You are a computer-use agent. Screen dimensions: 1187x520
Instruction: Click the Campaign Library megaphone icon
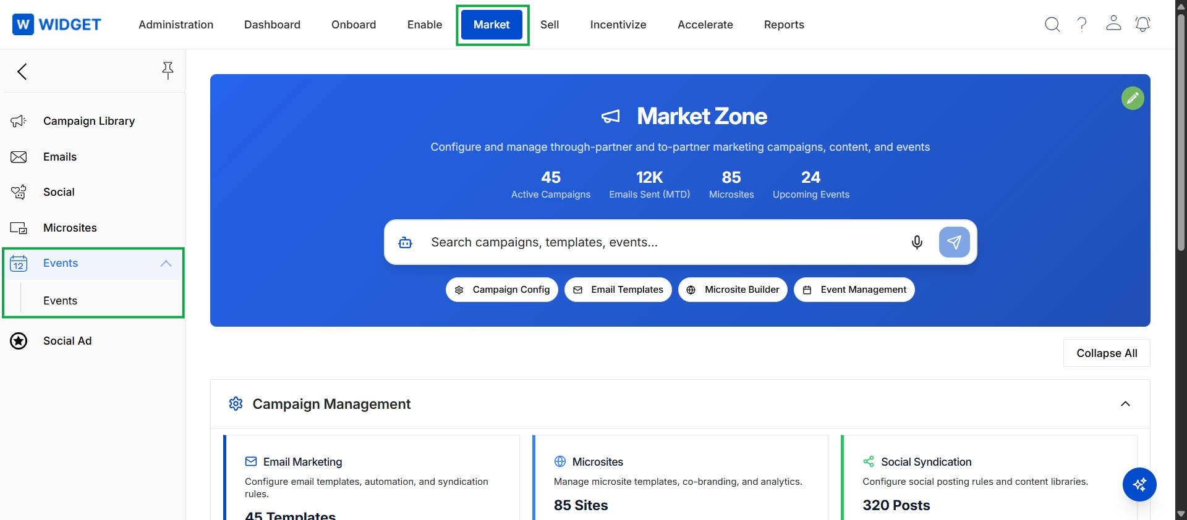[19, 121]
